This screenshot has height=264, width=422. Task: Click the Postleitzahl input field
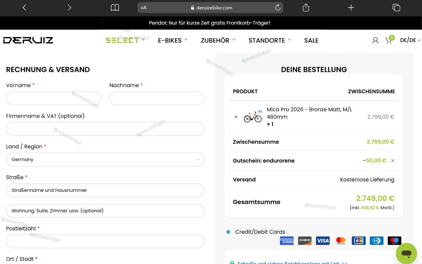click(x=105, y=241)
